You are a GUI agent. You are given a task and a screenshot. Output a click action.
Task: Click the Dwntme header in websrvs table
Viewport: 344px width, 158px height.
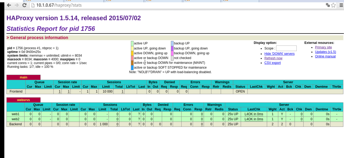[322, 109]
